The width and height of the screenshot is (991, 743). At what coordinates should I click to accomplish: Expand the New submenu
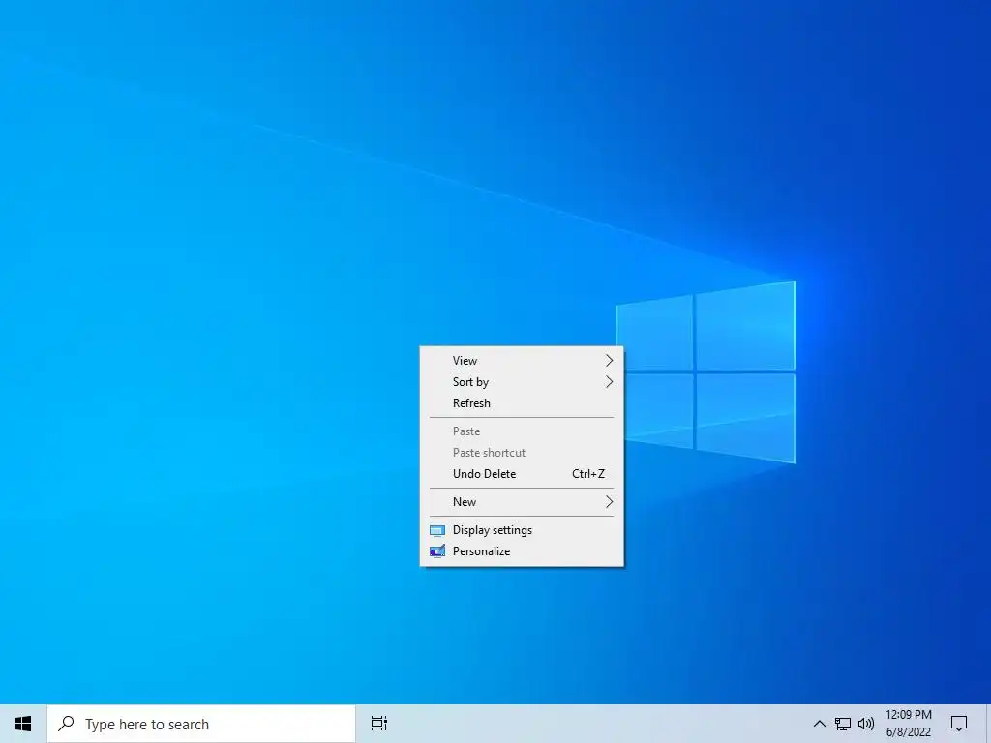point(522,502)
